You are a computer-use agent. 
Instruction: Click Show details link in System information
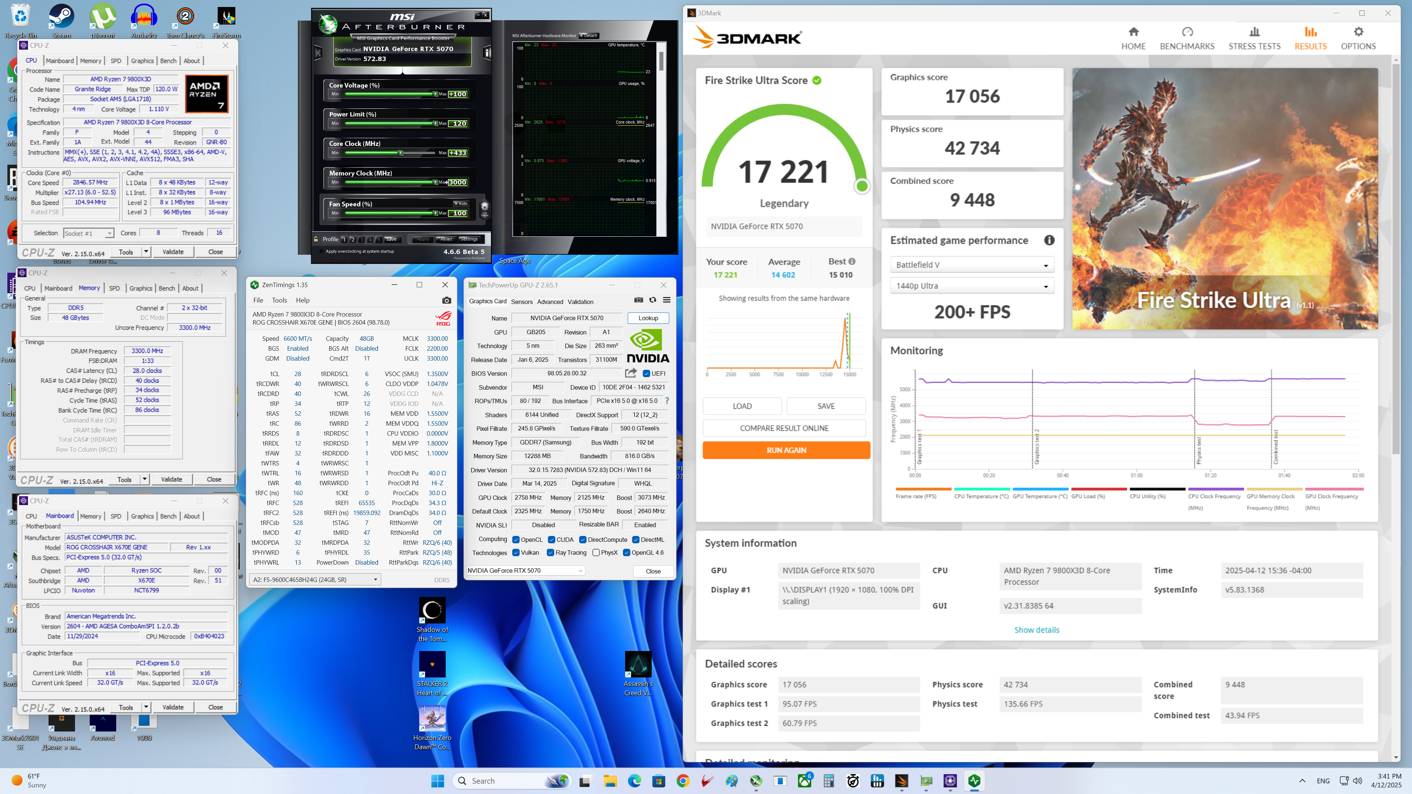point(1037,630)
